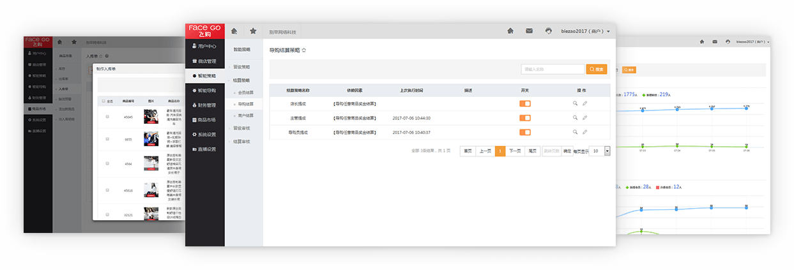
Task: Click the pencil edit icon for 导购员提成 row
Action: pos(584,132)
